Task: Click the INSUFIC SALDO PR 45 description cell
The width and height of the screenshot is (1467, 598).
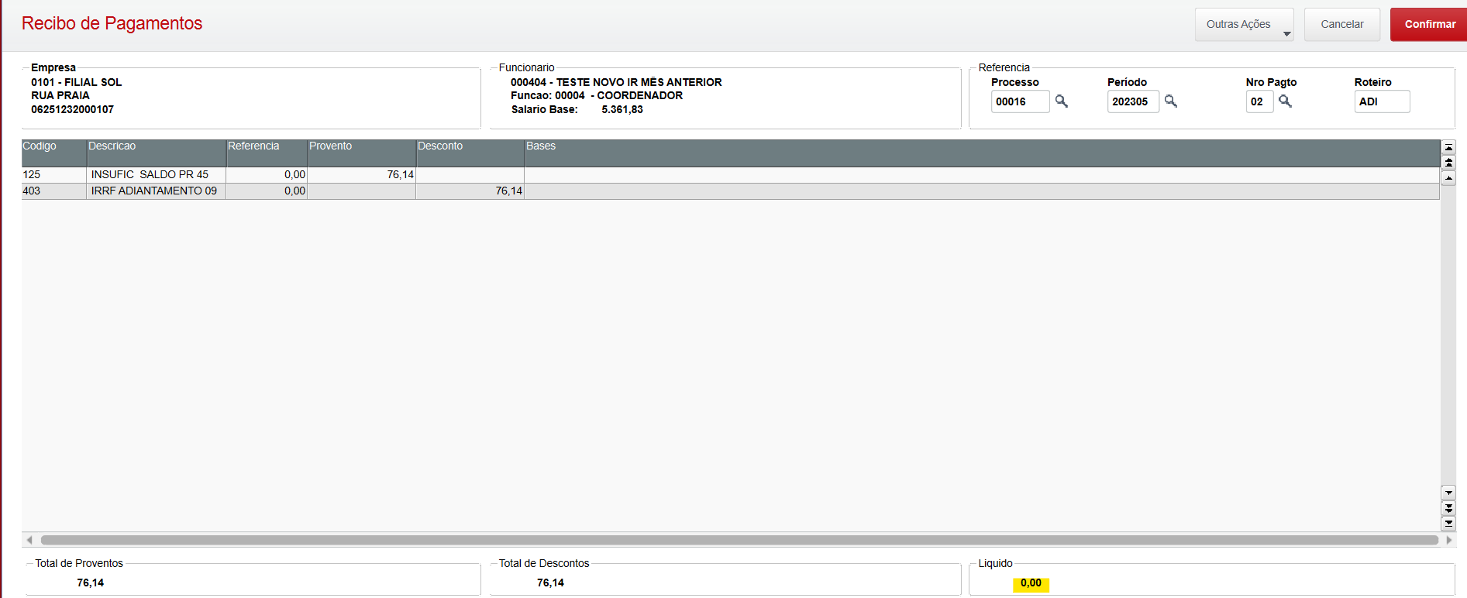Action: pos(156,175)
